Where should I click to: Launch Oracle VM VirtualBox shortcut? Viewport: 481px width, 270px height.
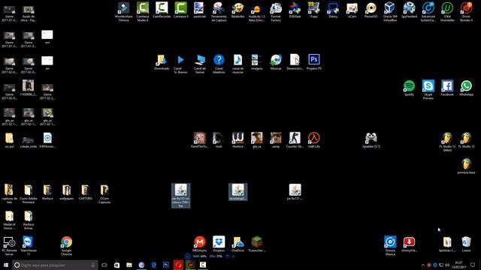pyautogui.click(x=390, y=12)
